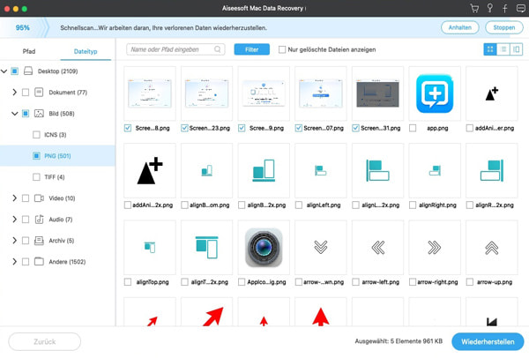529x358 pixels.
Task: Open the Facebook share icon
Action: pos(505,9)
